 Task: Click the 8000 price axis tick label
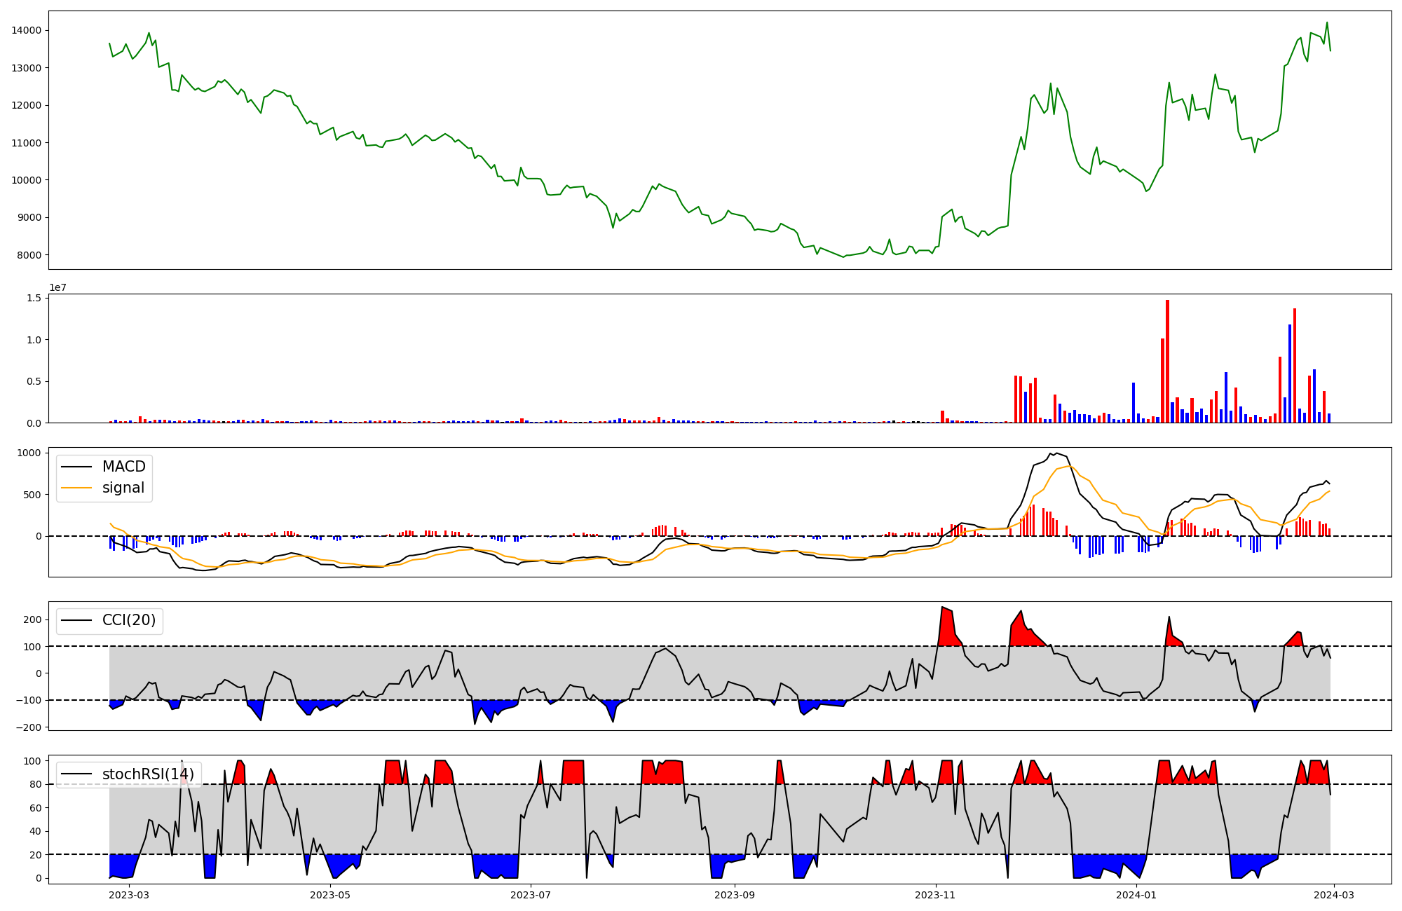29,255
